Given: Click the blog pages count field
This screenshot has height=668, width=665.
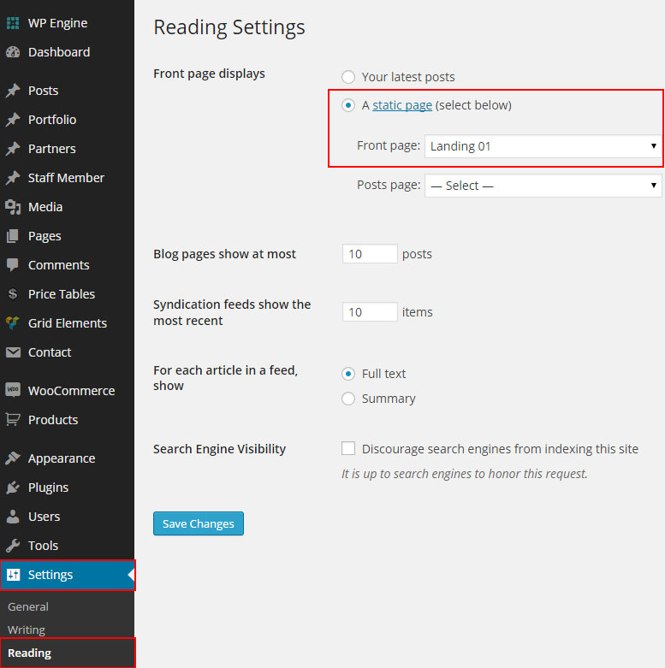Looking at the screenshot, I should point(370,254).
